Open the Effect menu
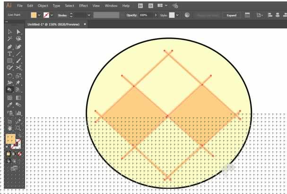This screenshot has height=194, width=287. click(x=83, y=6)
